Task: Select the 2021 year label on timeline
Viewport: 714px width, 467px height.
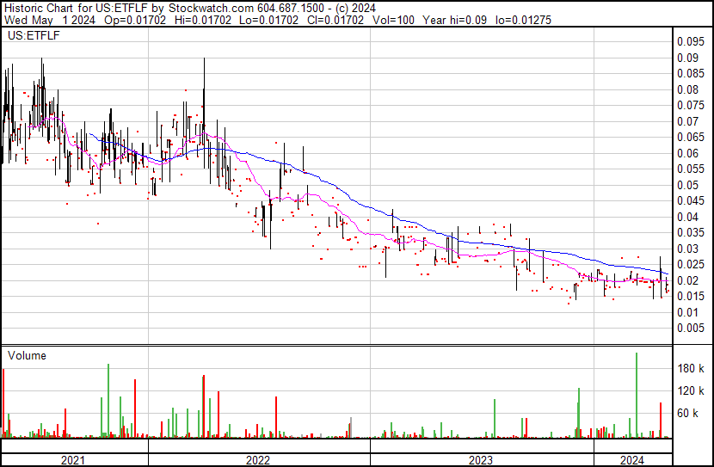Action: click(74, 460)
